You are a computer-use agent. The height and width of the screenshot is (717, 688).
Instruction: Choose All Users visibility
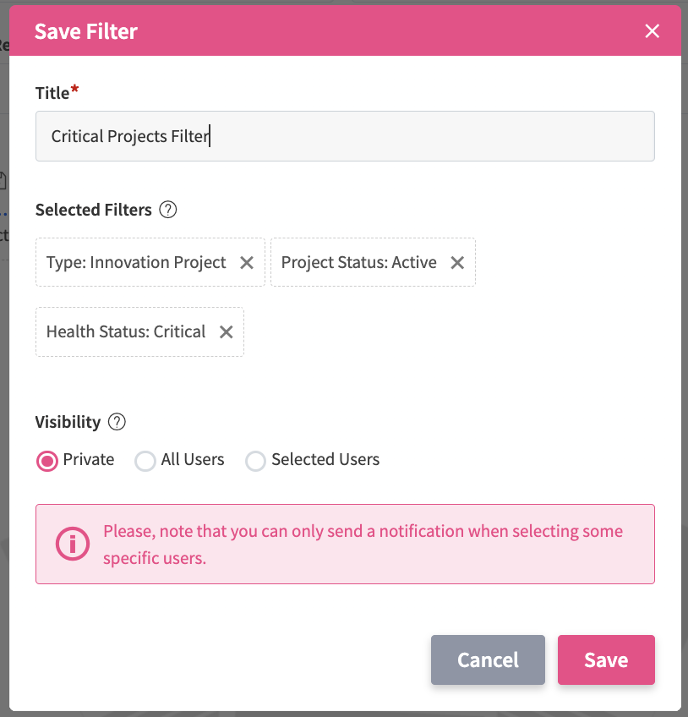[x=146, y=461]
